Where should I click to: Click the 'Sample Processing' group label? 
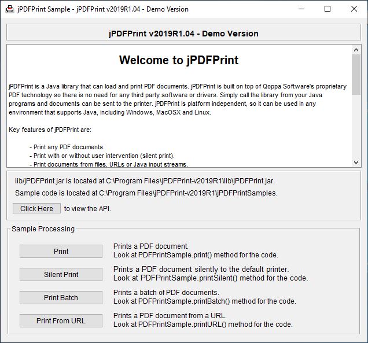coord(43,228)
